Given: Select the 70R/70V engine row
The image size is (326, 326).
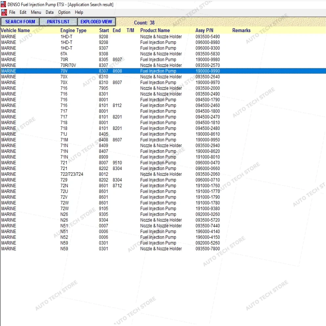Looking at the screenshot, I should point(163,65).
